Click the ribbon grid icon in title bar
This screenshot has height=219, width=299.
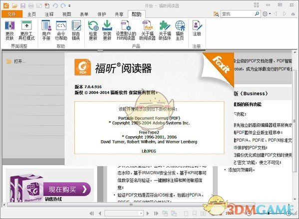pyautogui.click(x=256, y=5)
